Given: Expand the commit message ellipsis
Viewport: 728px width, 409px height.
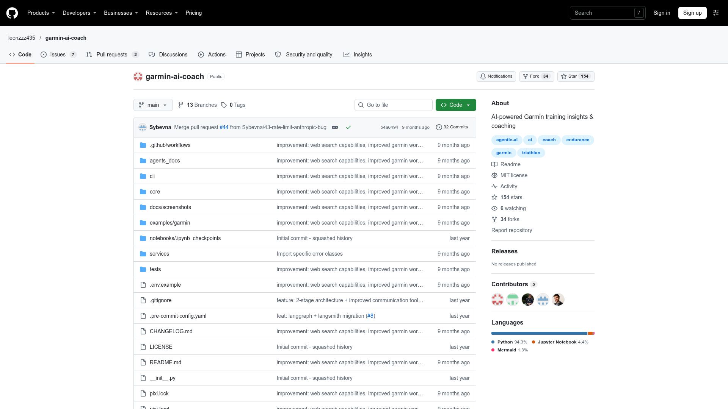Looking at the screenshot, I should (335, 127).
